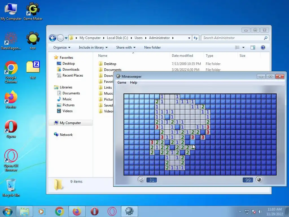Open Explorer help icon
This screenshot has width=289, height=217.
tap(263, 47)
